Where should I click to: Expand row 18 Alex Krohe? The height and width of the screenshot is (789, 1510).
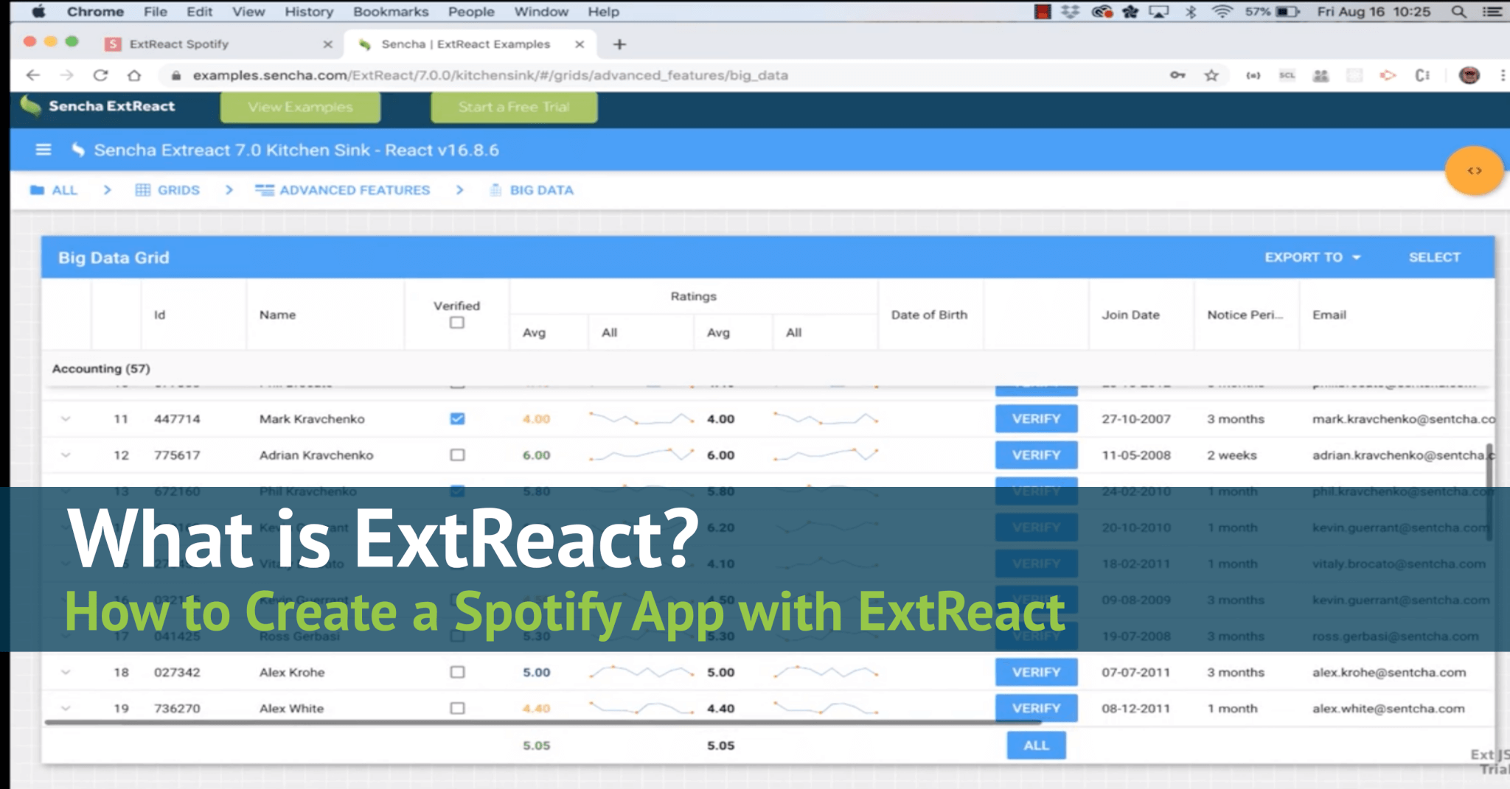(x=66, y=672)
